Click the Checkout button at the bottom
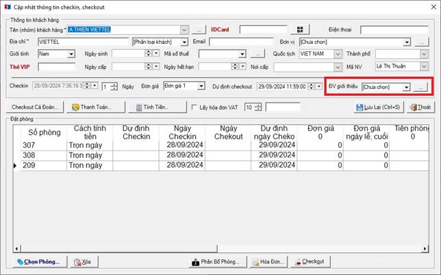 [x=310, y=262]
